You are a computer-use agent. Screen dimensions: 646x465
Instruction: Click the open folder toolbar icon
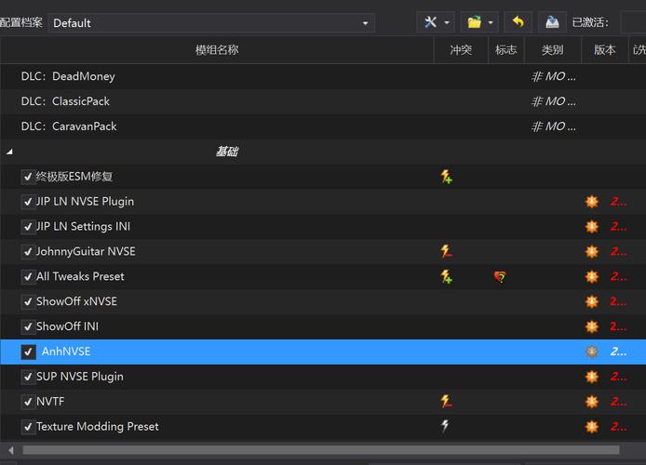point(475,22)
